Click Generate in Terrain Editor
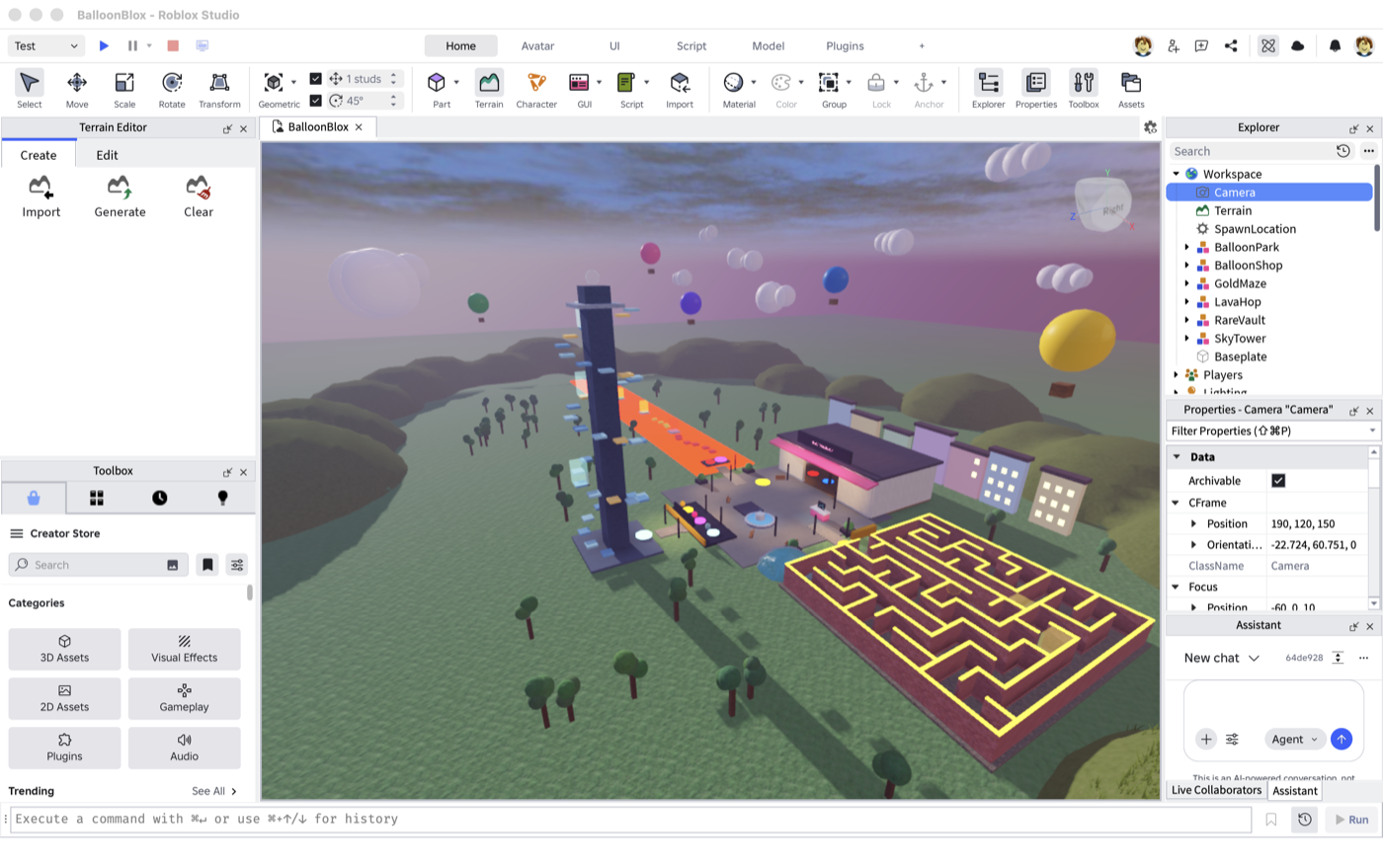 120,197
